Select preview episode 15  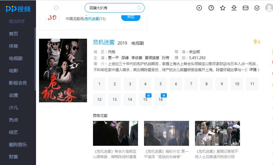pos(145,100)
